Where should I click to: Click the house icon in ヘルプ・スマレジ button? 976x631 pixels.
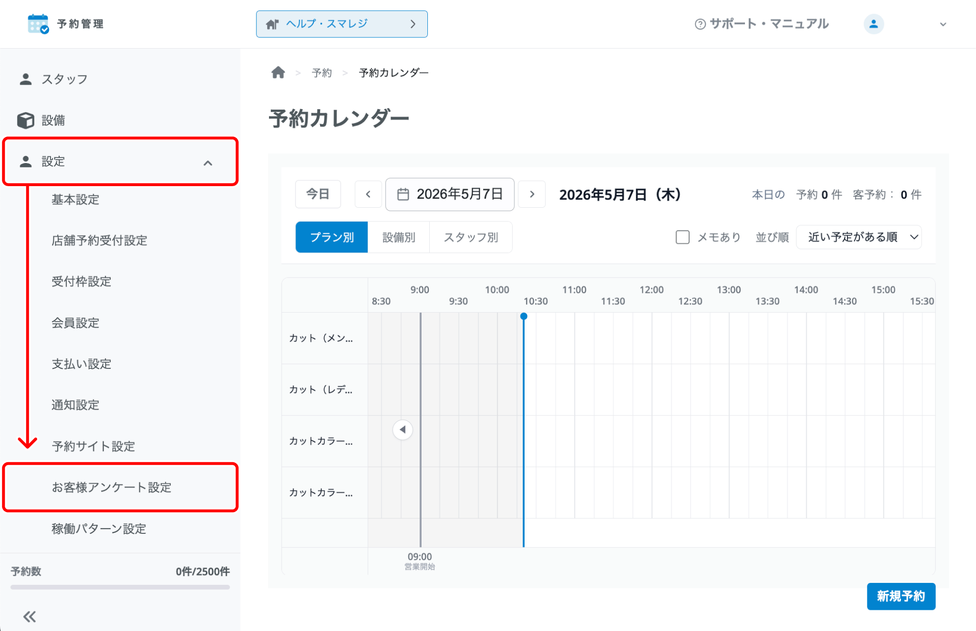[272, 24]
